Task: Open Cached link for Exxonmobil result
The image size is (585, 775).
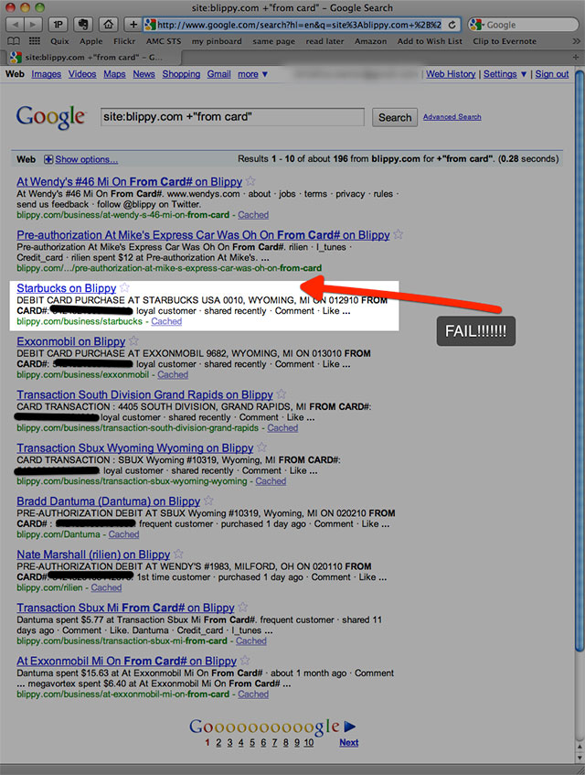Action: [173, 374]
